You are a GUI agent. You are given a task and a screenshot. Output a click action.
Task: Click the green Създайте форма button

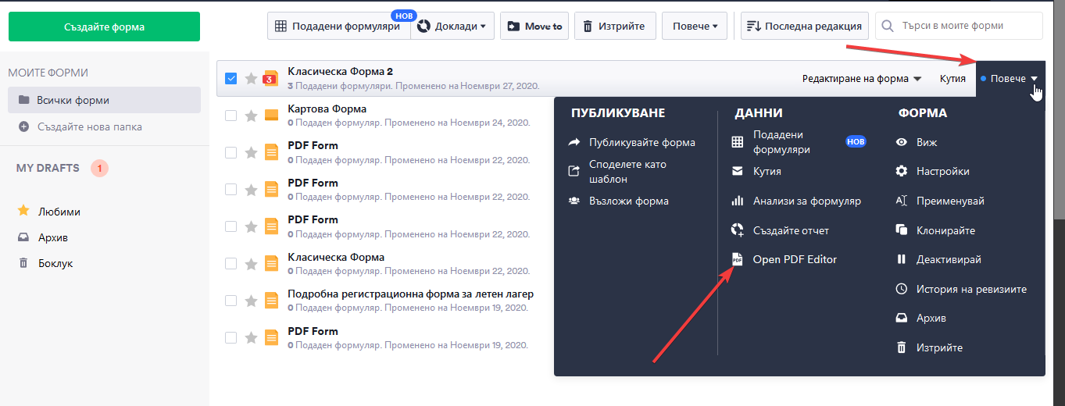coord(104,27)
